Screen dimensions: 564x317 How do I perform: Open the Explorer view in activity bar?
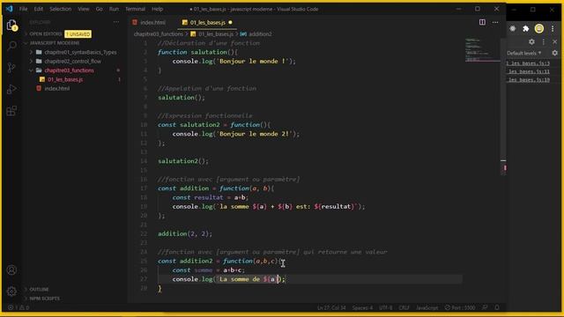11,26
